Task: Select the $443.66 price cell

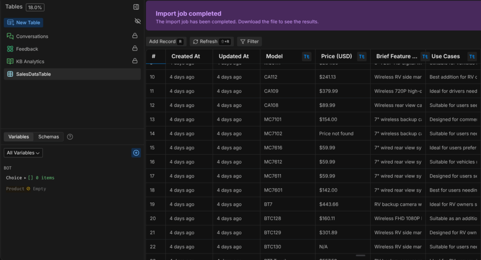Action: click(x=342, y=204)
